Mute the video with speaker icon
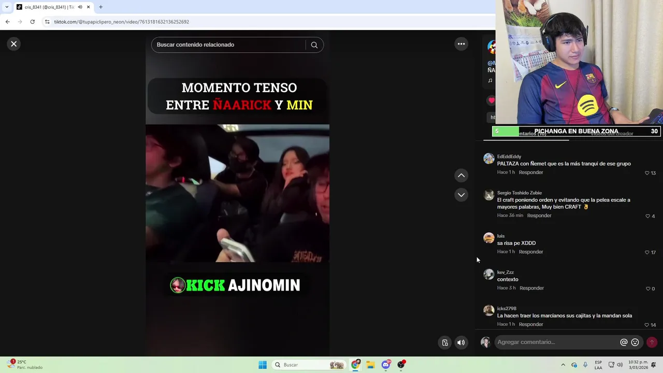This screenshot has width=663, height=373. pyautogui.click(x=461, y=342)
